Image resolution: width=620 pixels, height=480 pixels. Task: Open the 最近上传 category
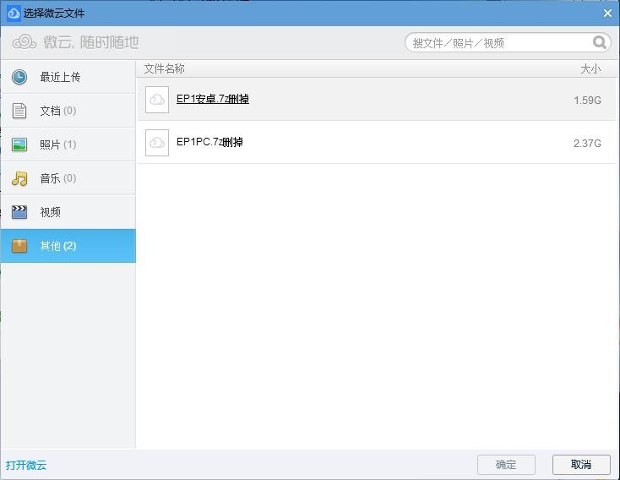(60, 77)
